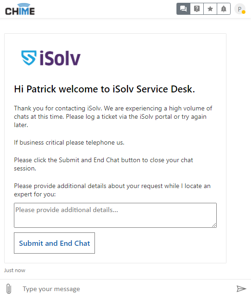Send the message with the arrow icon

point(241,288)
